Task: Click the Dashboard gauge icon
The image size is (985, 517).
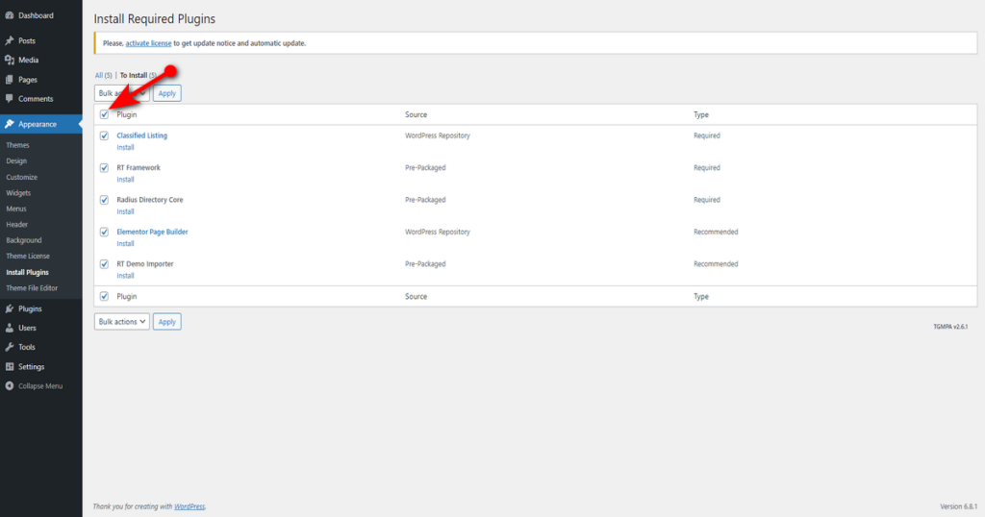Action: (x=10, y=15)
